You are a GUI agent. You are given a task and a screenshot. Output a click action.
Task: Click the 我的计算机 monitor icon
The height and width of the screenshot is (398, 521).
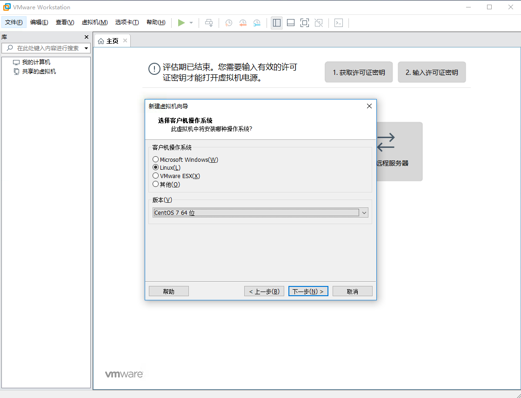click(x=16, y=62)
